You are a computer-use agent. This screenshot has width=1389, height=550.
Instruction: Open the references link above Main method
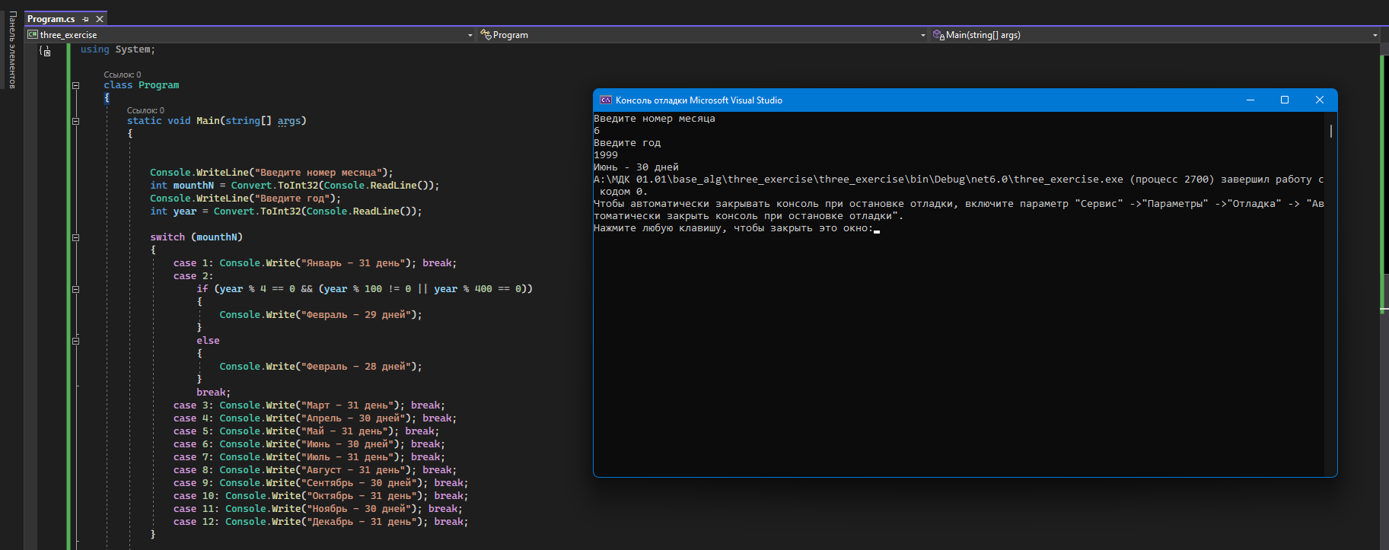tap(145, 110)
